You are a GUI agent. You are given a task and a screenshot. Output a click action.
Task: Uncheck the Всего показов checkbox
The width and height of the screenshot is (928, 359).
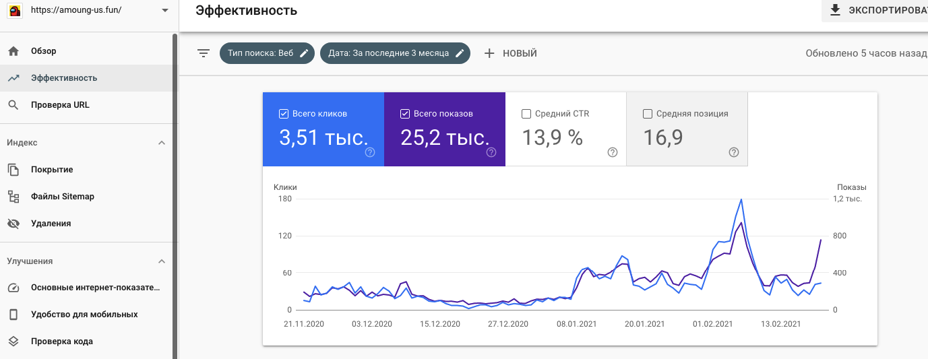pyautogui.click(x=405, y=114)
